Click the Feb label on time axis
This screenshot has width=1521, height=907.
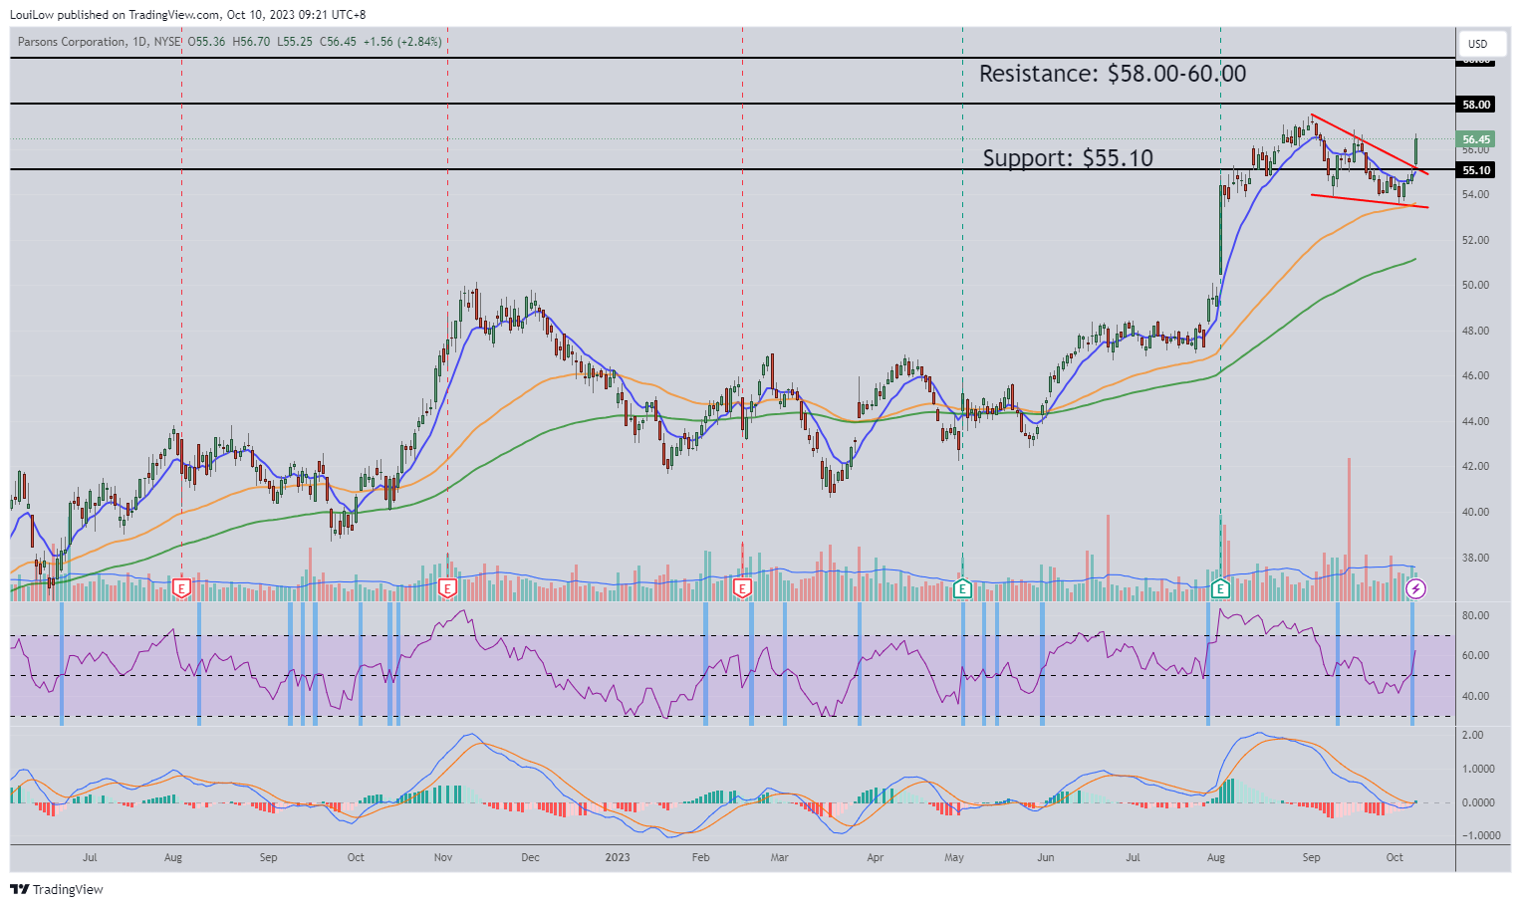pos(700,857)
